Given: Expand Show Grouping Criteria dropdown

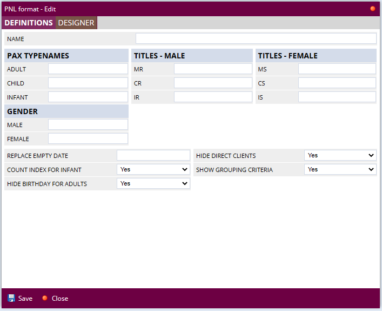Looking at the screenshot, I should [340, 169].
